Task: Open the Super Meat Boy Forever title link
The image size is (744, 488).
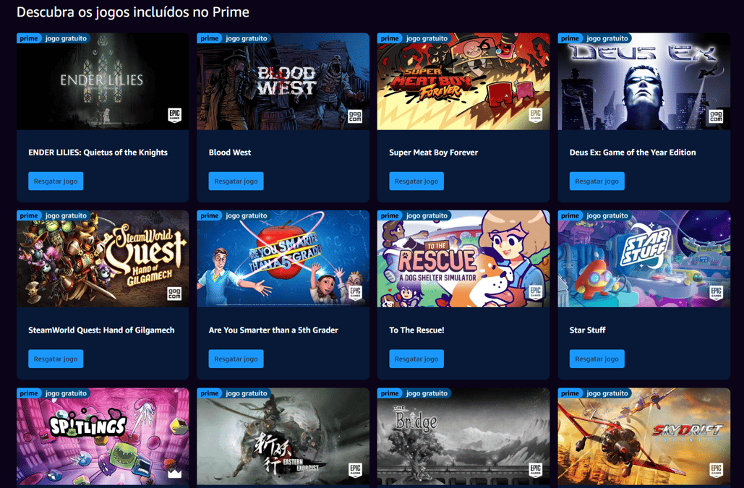Action: (433, 153)
